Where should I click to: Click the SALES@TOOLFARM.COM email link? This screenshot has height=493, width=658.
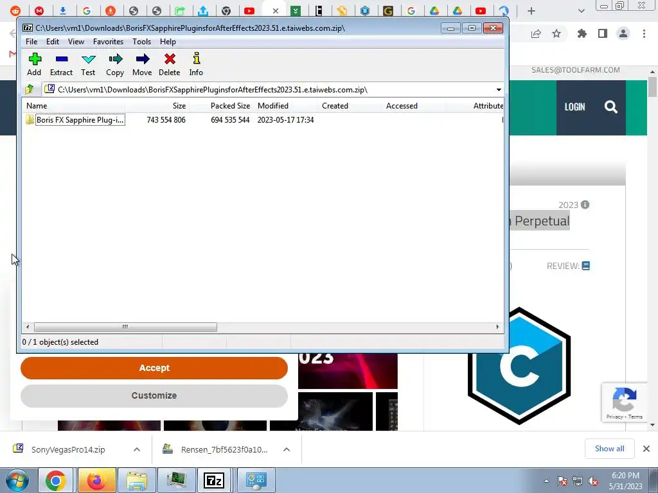click(x=575, y=70)
